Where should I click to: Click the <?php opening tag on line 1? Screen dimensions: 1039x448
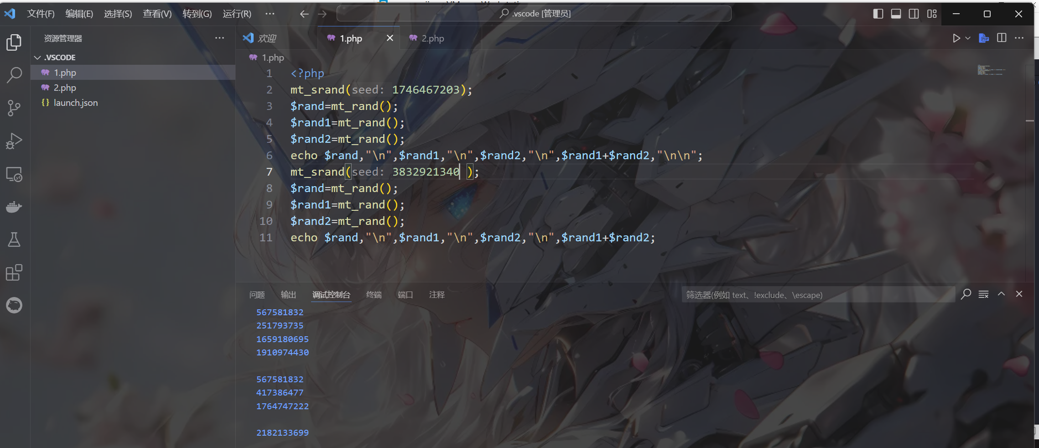[307, 73]
